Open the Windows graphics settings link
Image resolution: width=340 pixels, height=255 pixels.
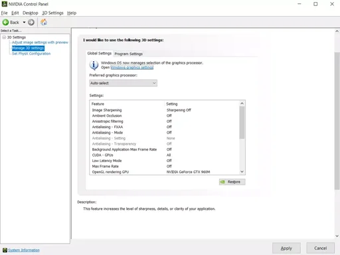tap(132, 67)
